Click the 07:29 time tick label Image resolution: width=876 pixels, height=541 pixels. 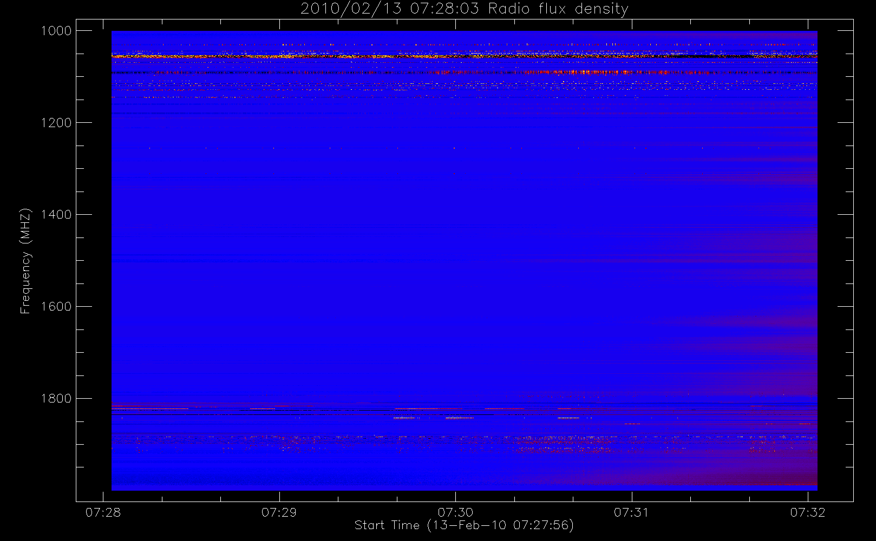[279, 512]
